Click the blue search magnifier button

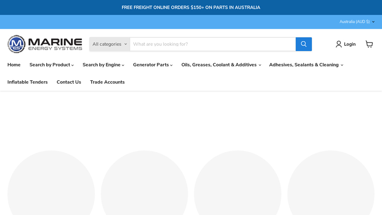click(x=304, y=44)
